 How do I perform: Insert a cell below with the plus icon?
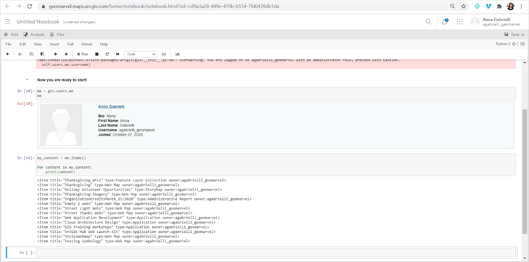tap(7, 54)
